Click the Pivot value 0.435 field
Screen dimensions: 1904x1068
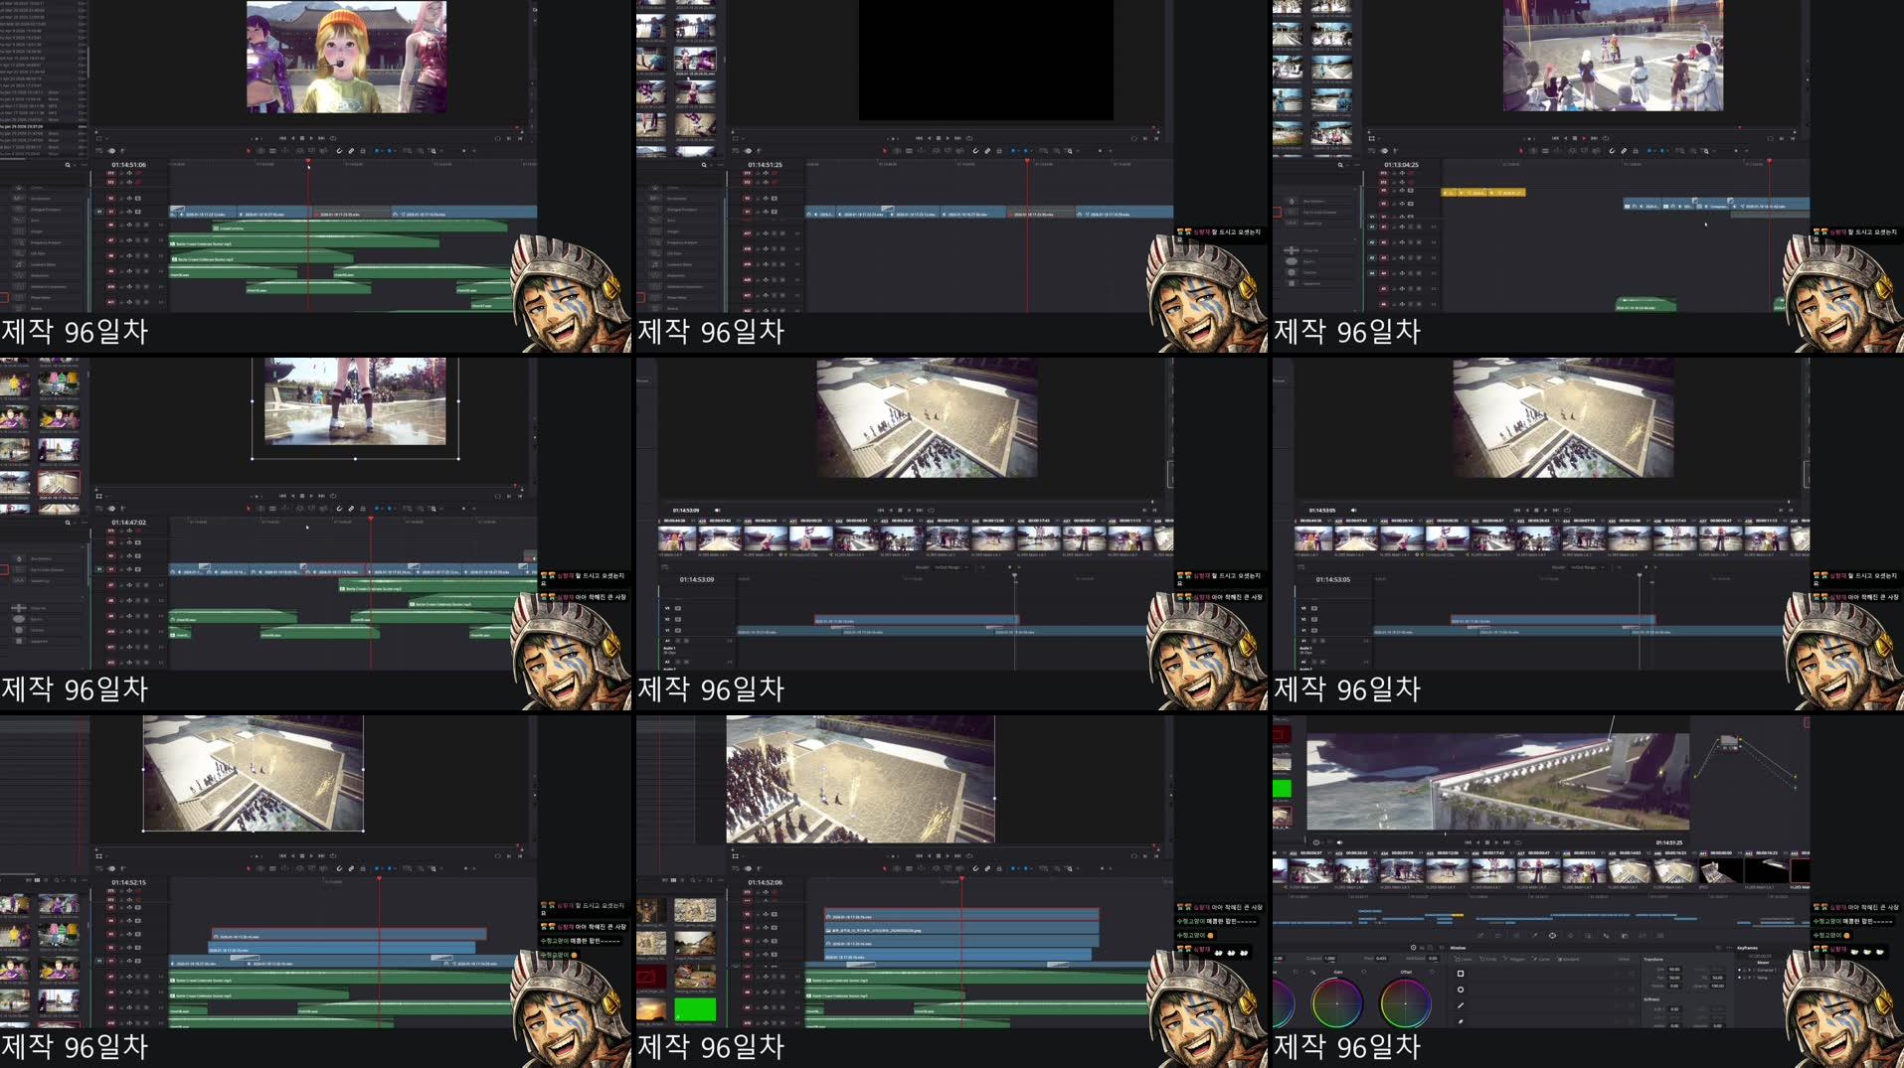pos(1381,958)
